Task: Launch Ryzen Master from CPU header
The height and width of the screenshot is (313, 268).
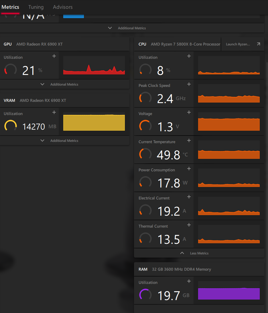Action: (x=243, y=44)
